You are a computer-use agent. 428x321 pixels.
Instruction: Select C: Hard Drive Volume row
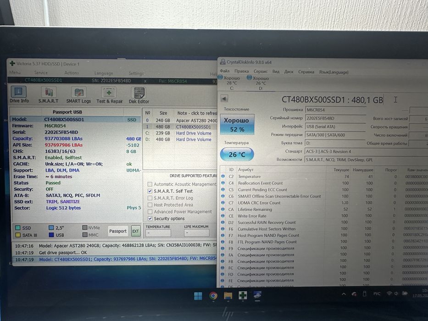[x=180, y=133]
